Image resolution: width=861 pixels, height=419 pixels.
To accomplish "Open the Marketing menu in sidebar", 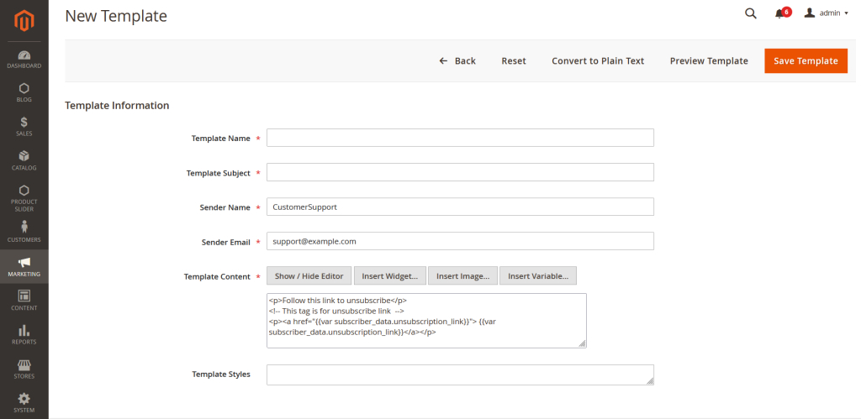I will (24, 267).
